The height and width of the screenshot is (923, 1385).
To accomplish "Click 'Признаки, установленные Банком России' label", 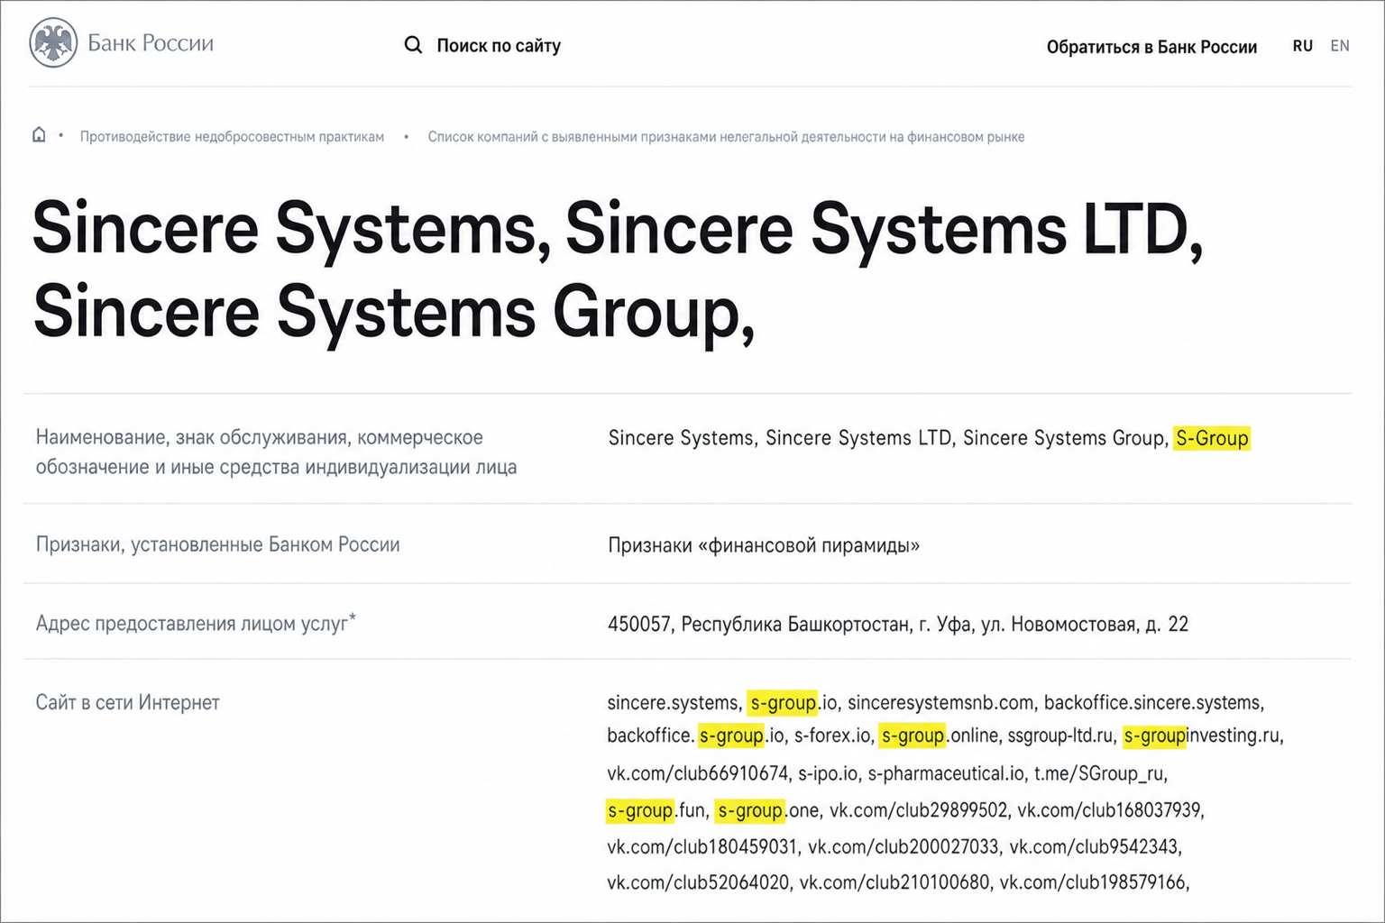I will click(217, 544).
